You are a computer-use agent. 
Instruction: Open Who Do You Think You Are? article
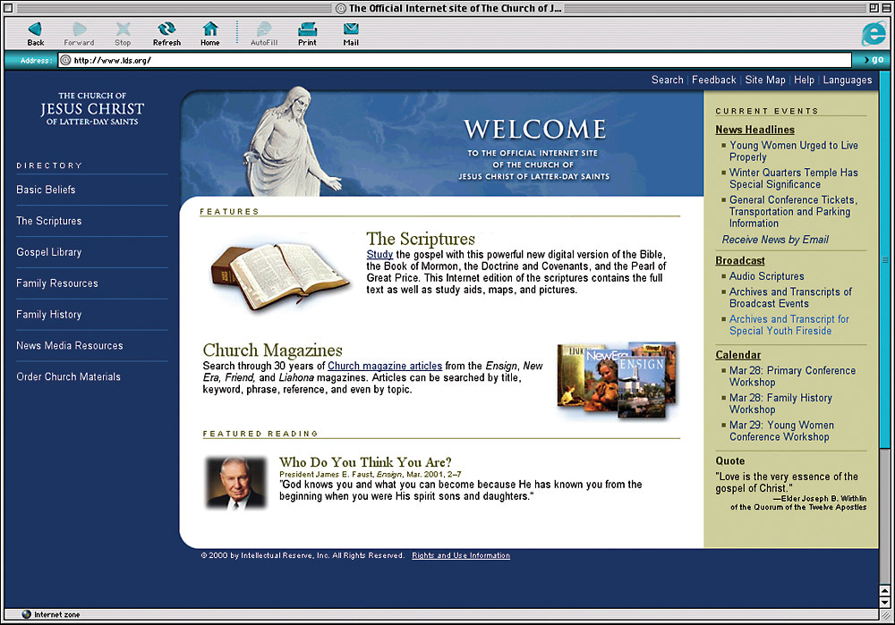(365, 462)
